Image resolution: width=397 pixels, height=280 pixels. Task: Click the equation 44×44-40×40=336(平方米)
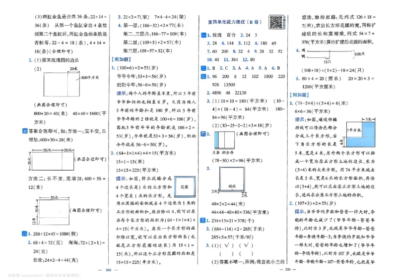[240, 212]
